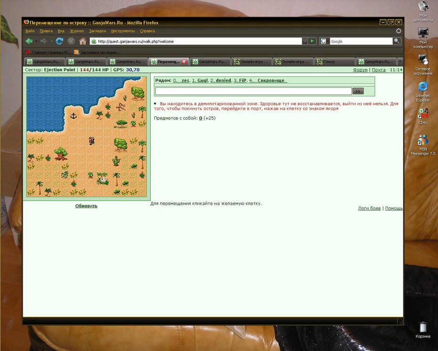
Task: Open the Помощь link
Action: (x=394, y=208)
